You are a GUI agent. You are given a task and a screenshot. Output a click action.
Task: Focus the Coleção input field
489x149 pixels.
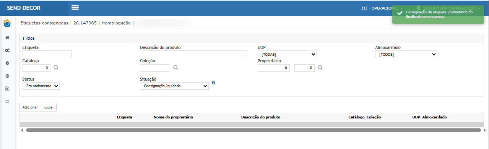click(155, 68)
